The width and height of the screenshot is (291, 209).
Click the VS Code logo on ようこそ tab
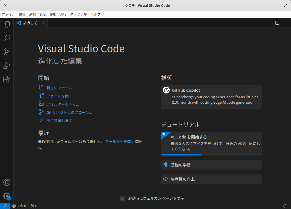pyautogui.click(x=19, y=23)
